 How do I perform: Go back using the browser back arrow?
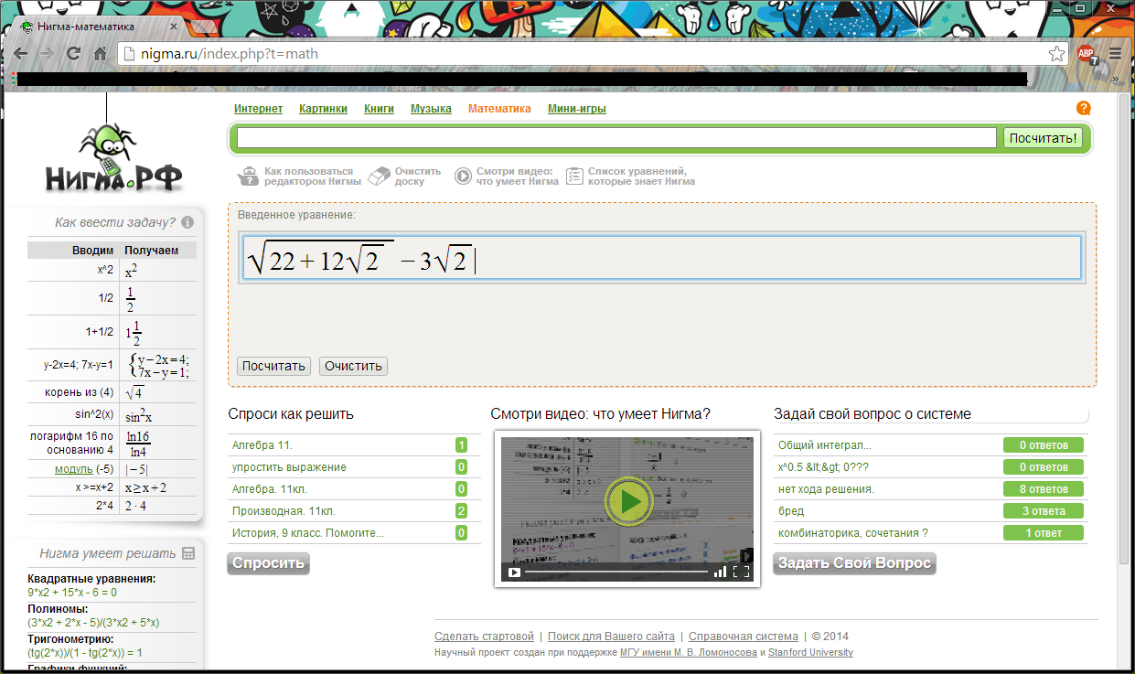click(21, 54)
